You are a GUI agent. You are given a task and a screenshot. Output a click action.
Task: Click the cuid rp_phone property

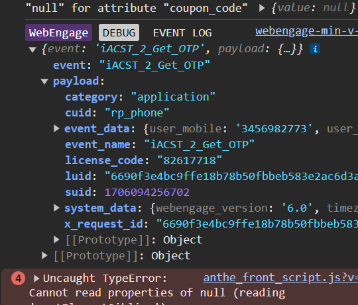[x=117, y=113]
